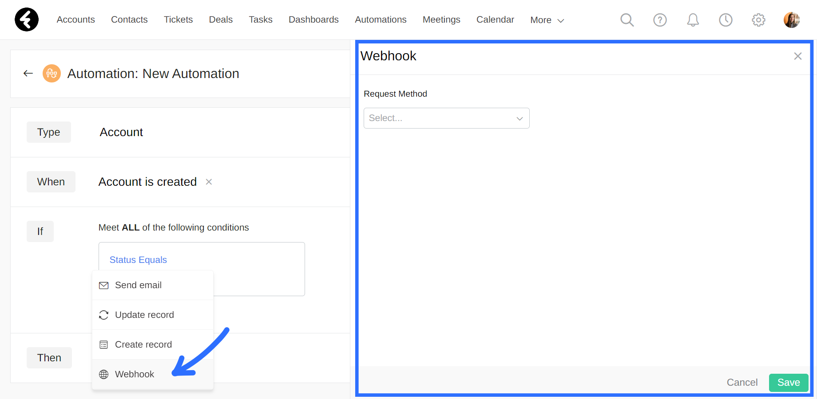Click the 'Account is created' trigger text
Screen dimensions: 817x399
coord(147,182)
